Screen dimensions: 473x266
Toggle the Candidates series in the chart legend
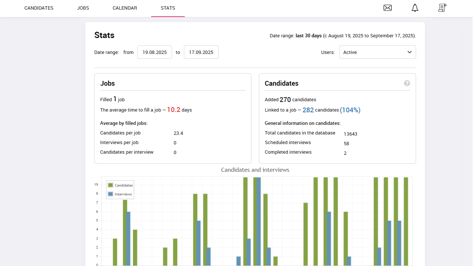pos(120,185)
